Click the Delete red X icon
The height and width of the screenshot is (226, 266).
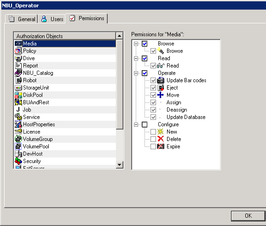[161, 139]
